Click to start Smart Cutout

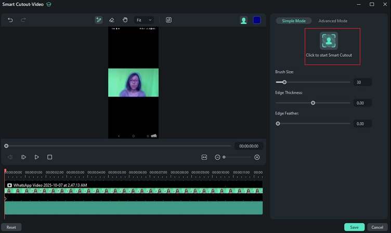click(329, 41)
